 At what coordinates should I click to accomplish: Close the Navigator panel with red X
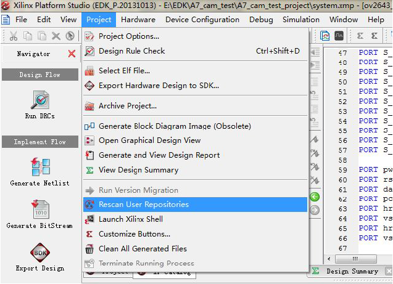coord(72,54)
